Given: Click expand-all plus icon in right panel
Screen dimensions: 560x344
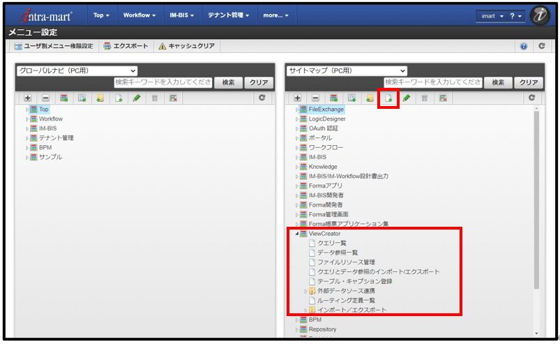Looking at the screenshot, I should [x=297, y=98].
